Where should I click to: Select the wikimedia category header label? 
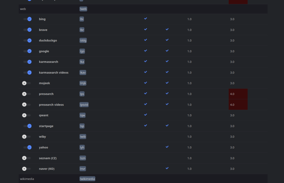click(x=27, y=179)
